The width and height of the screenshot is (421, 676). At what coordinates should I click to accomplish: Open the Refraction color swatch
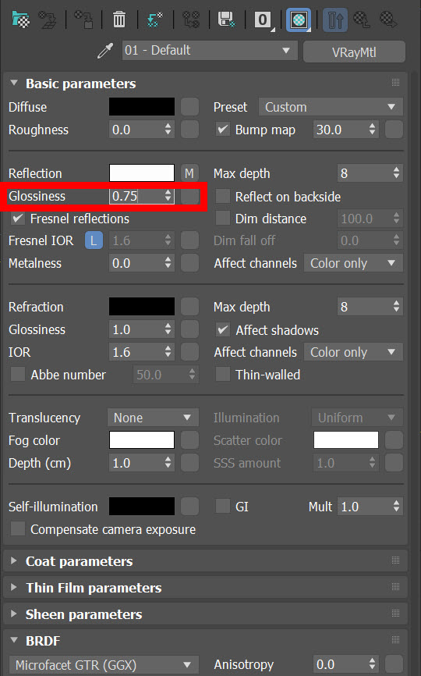142,307
